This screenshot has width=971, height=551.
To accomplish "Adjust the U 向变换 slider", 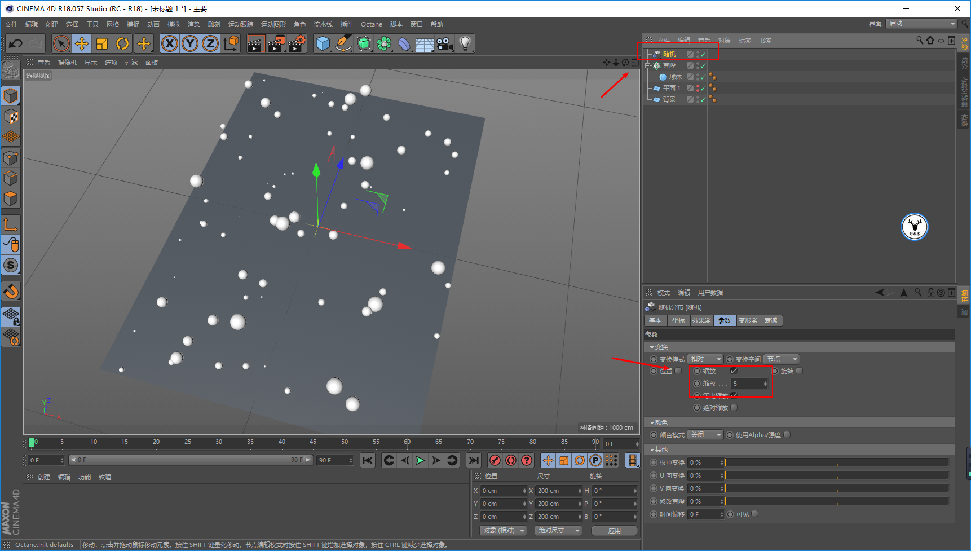I will pyautogui.click(x=837, y=475).
